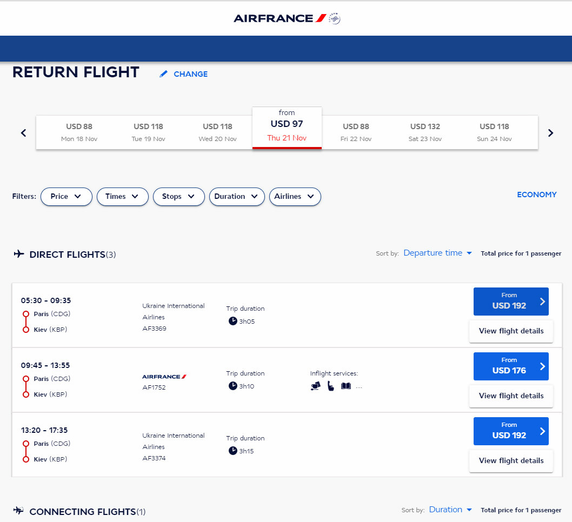The image size is (572, 522).
Task: Click the ellipsis for more inflight services
Action: [x=359, y=387]
